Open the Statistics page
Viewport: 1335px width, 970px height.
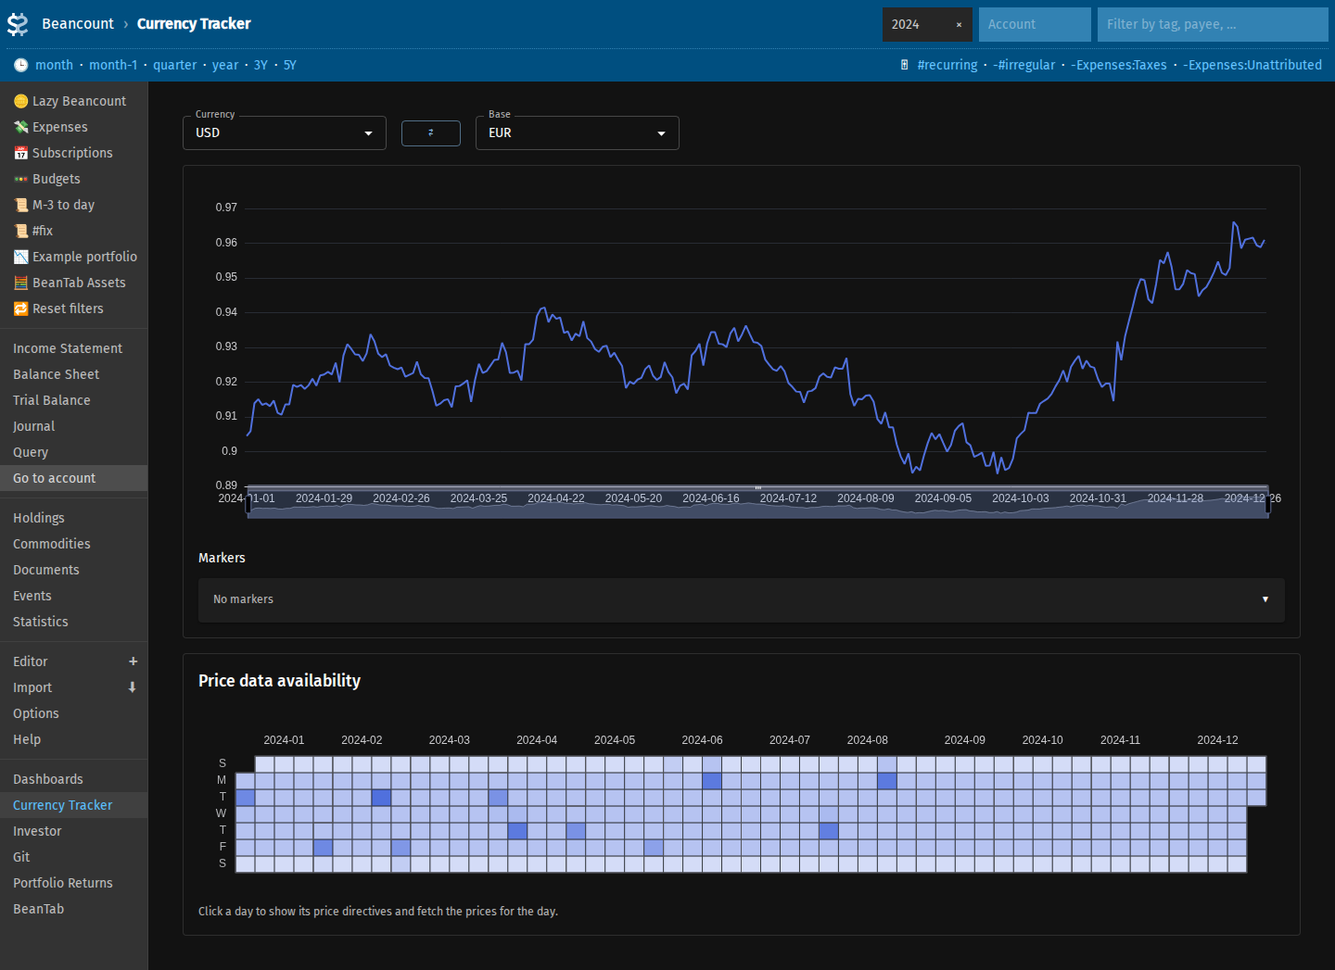pos(73,622)
